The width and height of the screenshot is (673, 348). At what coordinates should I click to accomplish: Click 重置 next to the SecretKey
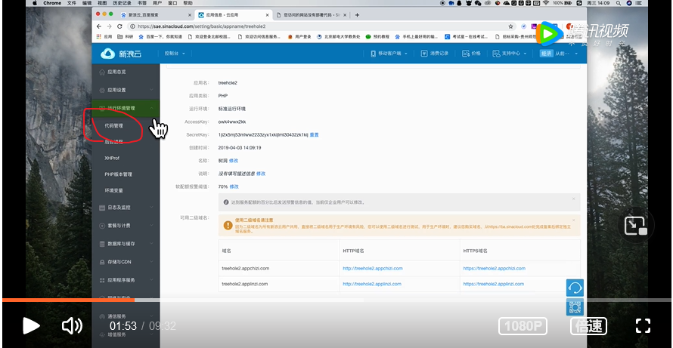pos(314,134)
